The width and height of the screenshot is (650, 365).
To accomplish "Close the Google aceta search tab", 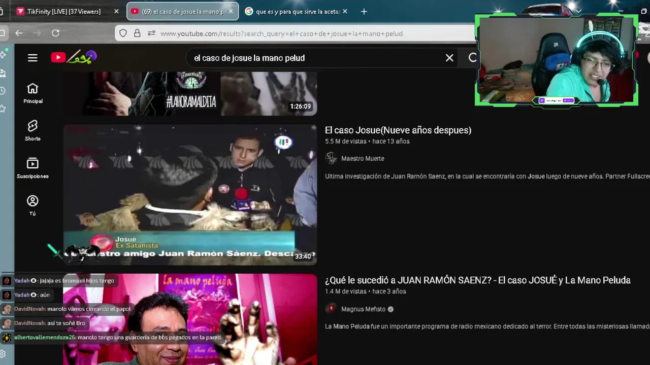I will click(345, 11).
